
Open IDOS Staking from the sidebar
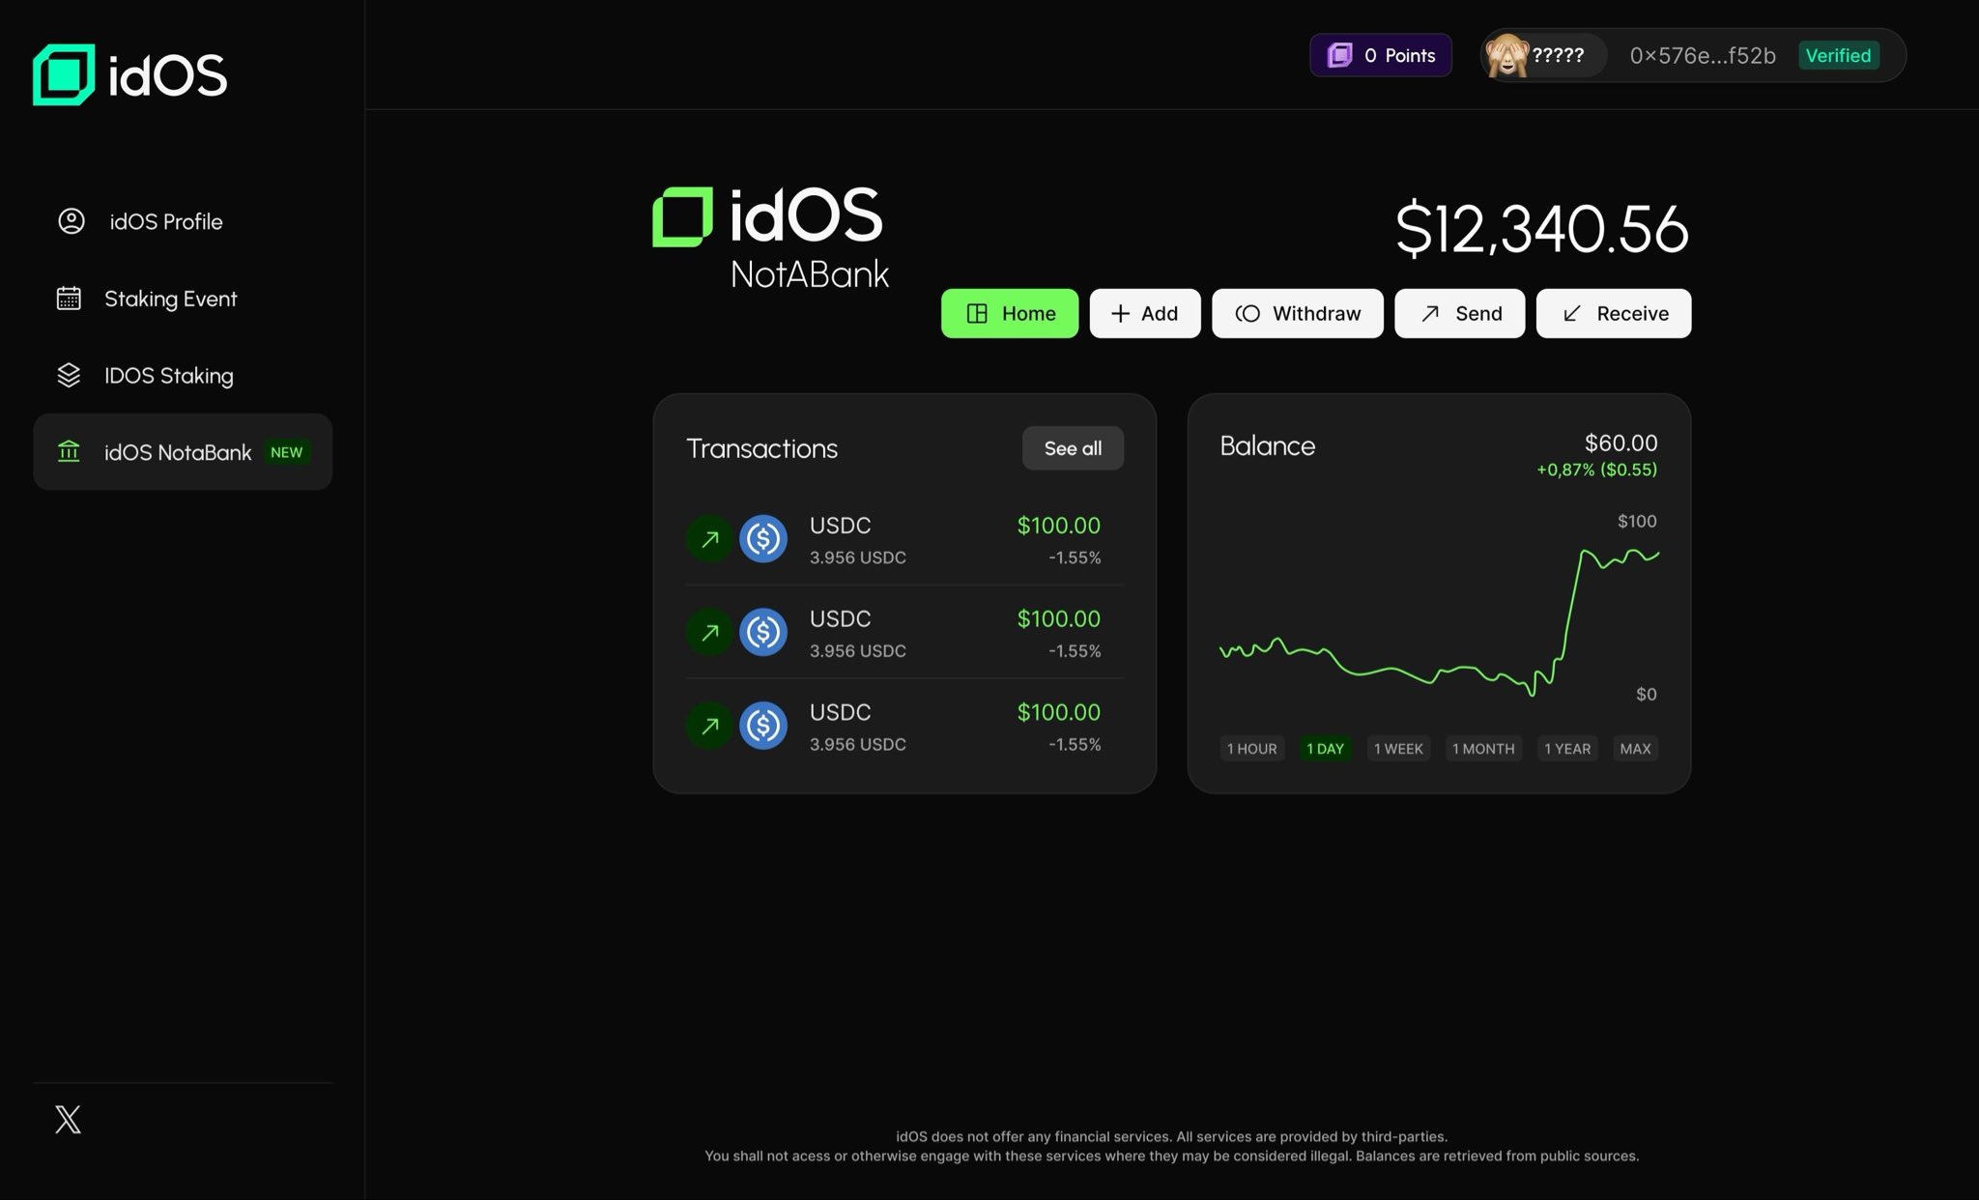tap(167, 375)
